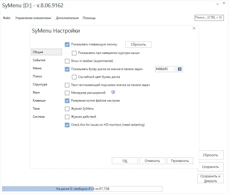The width and height of the screenshot is (229, 194).
Task: Click the X color reset icon beside #486A95
Action: [x=180, y=69]
